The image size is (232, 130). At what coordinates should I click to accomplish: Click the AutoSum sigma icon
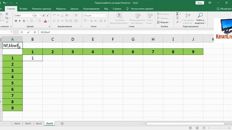pyautogui.click(x=177, y=14)
